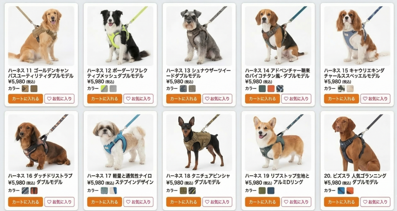The image size is (397, 211).
Task: Select the green swatch for ハーネス 19
Action: (262, 191)
